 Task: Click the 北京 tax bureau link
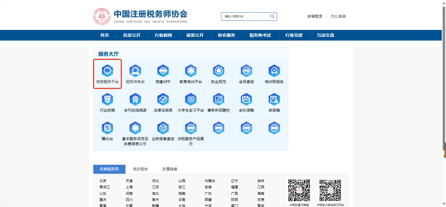[x=103, y=181]
